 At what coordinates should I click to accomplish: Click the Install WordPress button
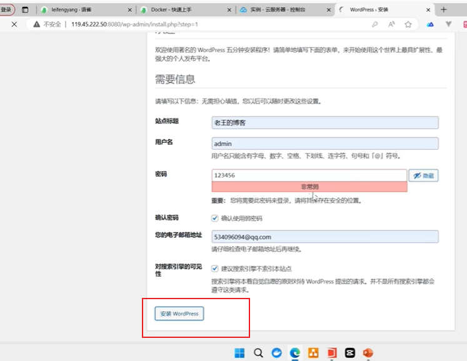[x=179, y=314]
